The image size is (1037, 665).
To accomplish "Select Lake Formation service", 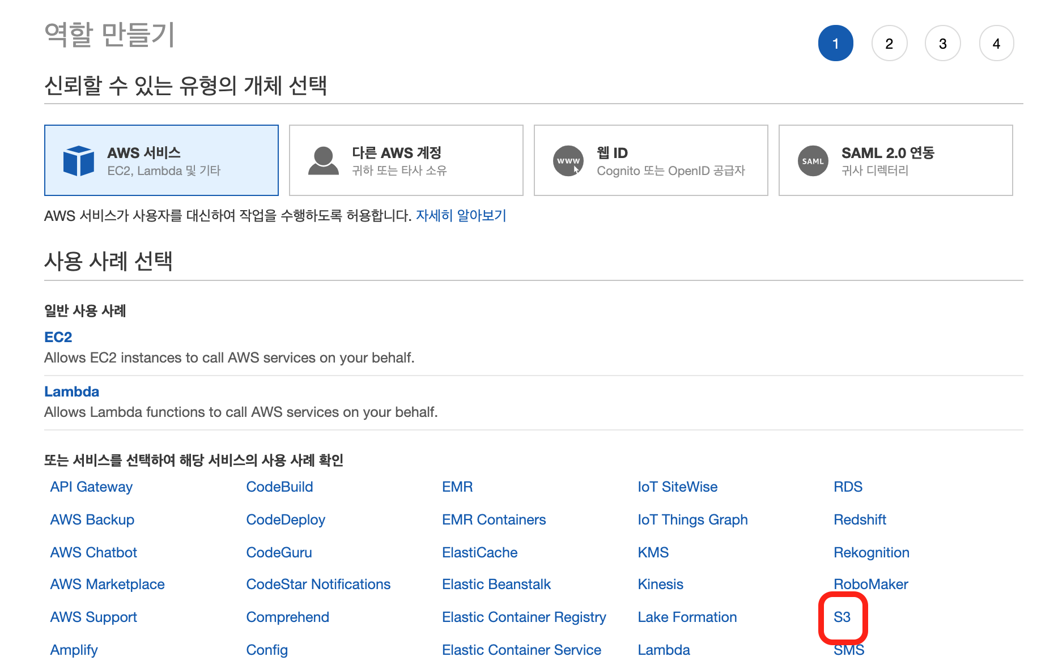I will [x=687, y=617].
